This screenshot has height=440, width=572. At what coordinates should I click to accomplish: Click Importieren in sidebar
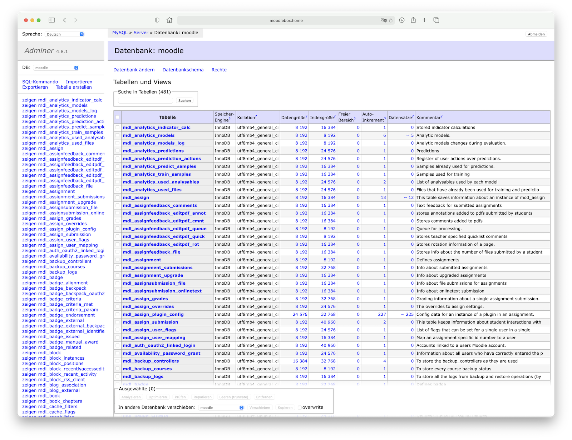79,82
